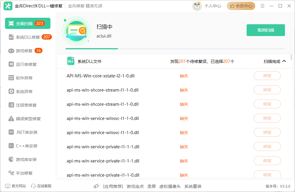
Task: Click the 在线客服 headset icon
Action: (33, 186)
